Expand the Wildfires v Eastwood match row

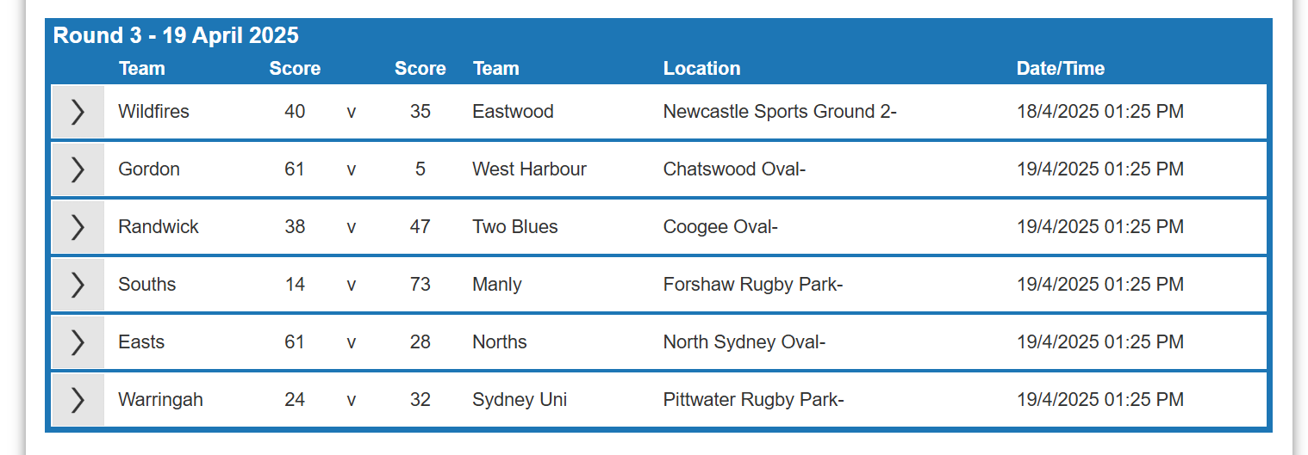click(x=78, y=112)
